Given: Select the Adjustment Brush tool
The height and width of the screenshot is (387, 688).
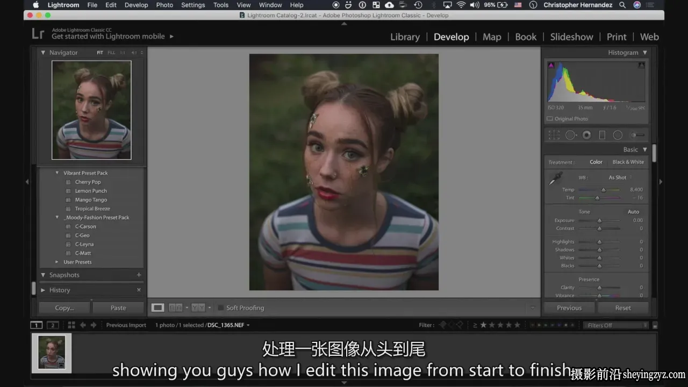Looking at the screenshot, I should [637, 135].
